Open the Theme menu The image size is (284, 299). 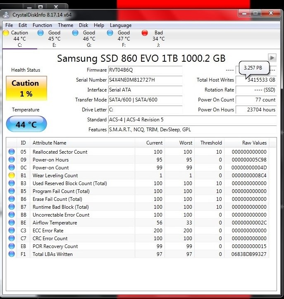(x=65, y=25)
